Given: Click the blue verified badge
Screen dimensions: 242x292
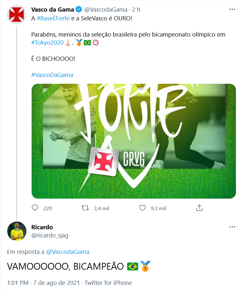Looking at the screenshot, I should [x=79, y=9].
